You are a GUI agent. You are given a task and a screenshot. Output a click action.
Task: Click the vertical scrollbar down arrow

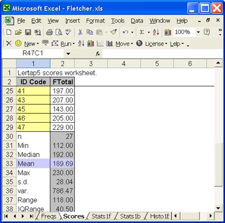coord(218,208)
